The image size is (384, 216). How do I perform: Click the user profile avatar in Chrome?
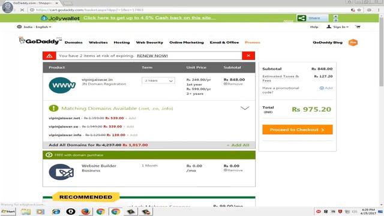(x=8, y=7)
